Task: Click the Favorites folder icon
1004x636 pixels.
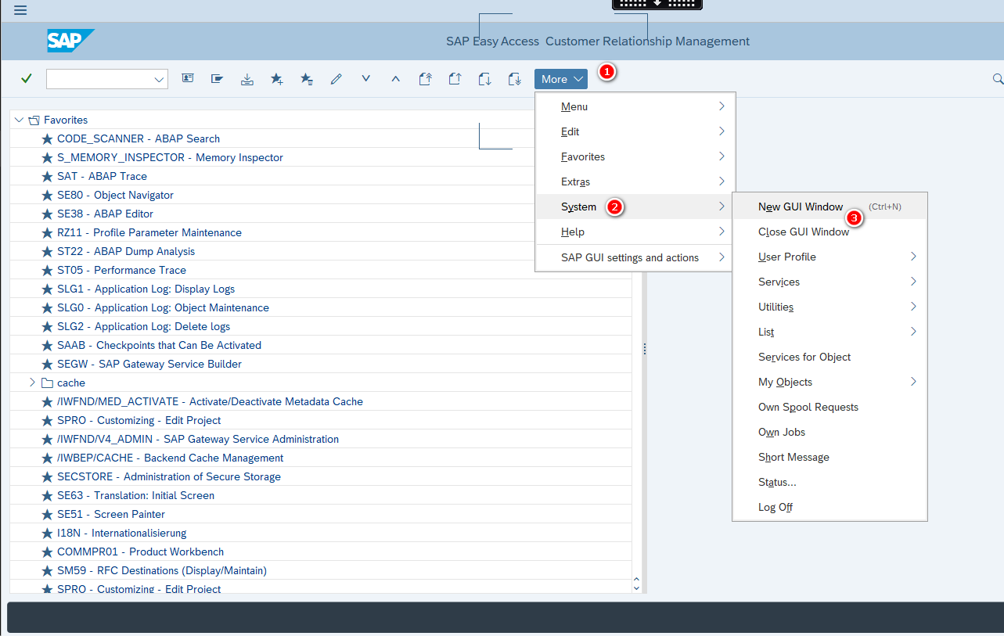Action: click(x=34, y=120)
